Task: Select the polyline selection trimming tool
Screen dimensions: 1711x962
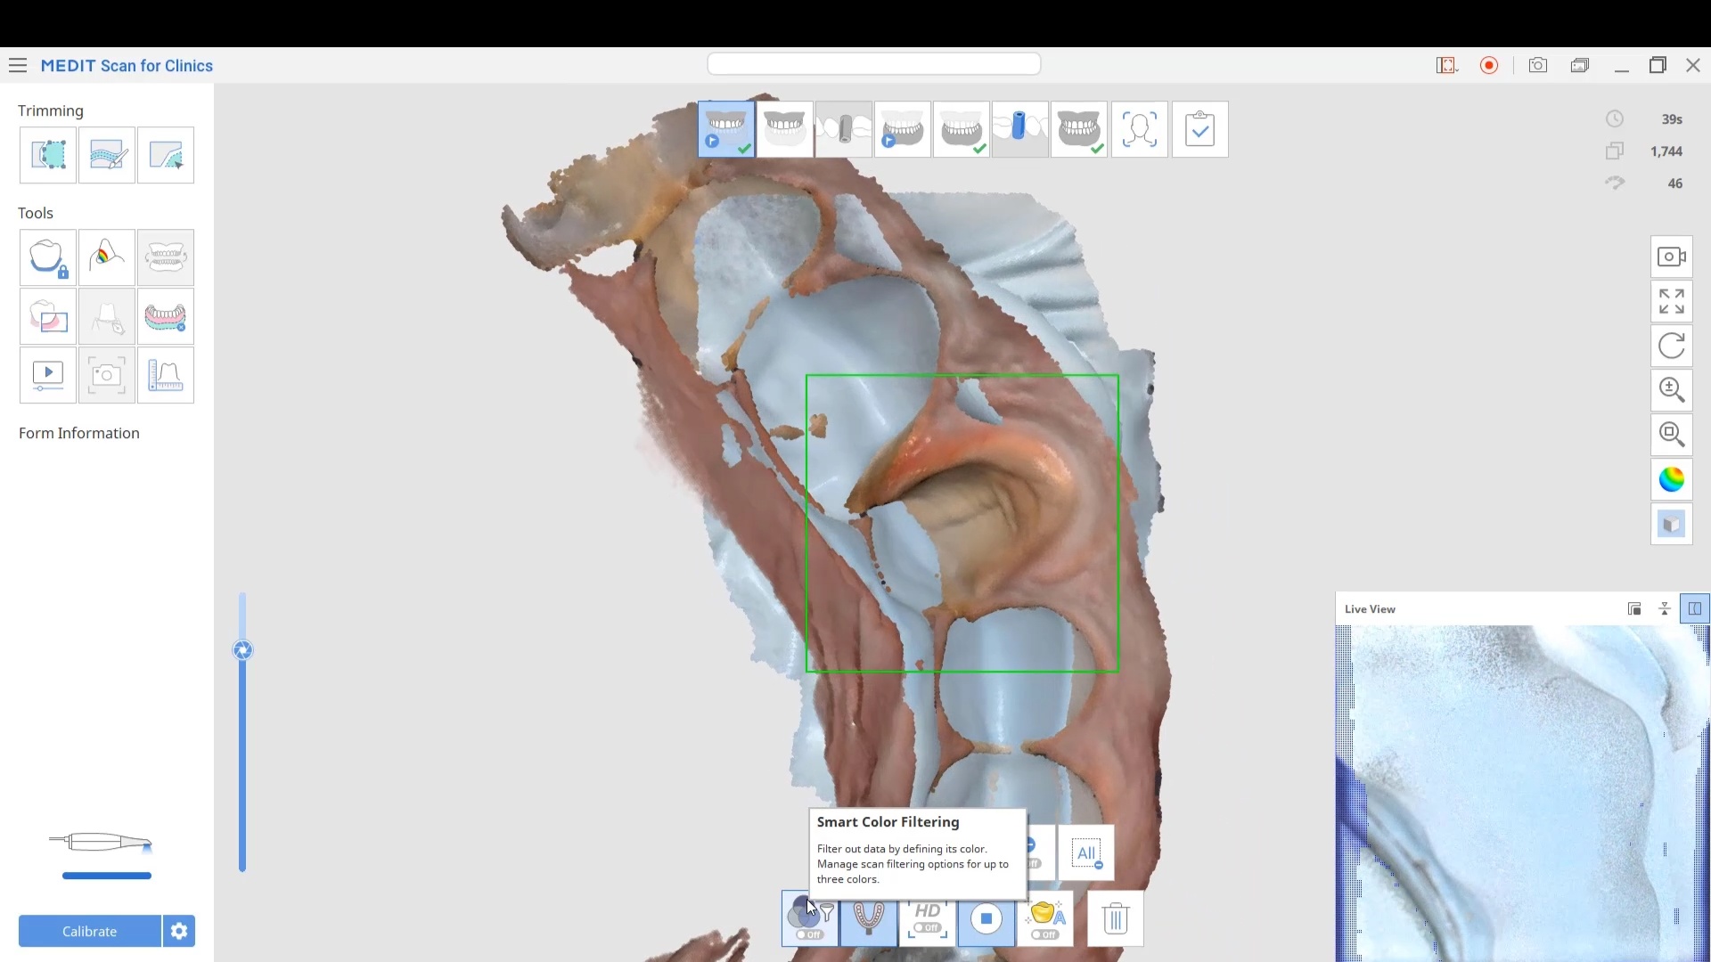Action: 48,155
